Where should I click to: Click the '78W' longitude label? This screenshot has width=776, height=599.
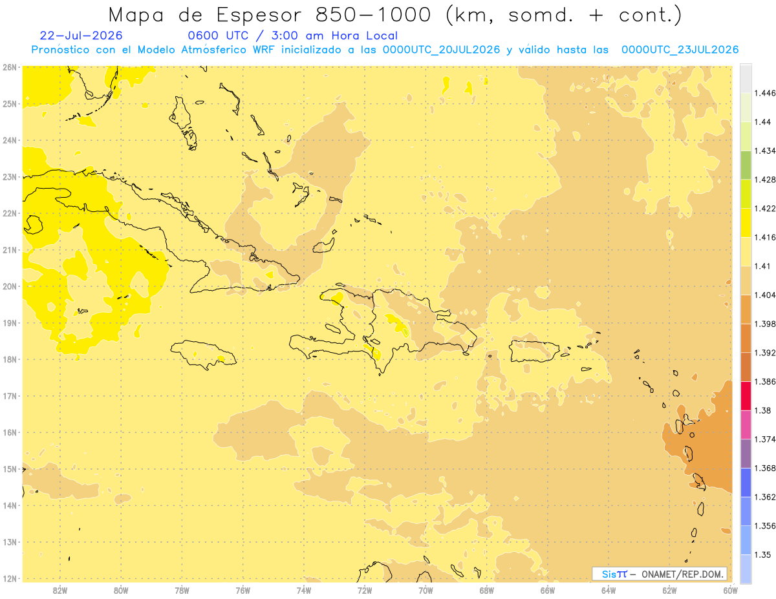point(182,590)
